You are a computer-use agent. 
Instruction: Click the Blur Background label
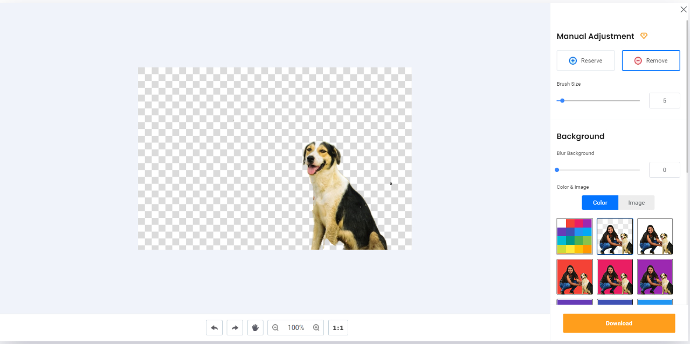coord(575,153)
